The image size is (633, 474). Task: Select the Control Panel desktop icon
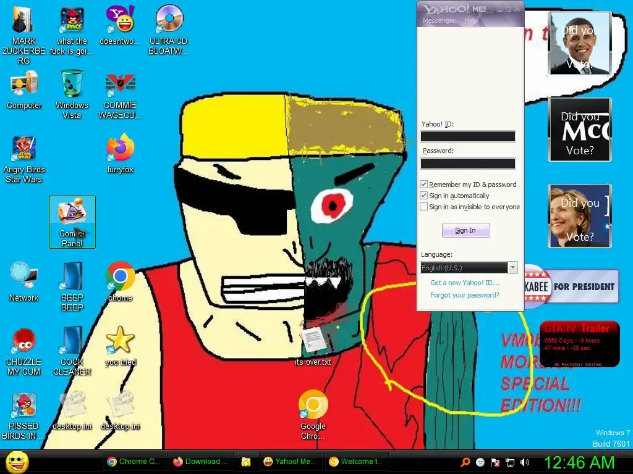72,222
